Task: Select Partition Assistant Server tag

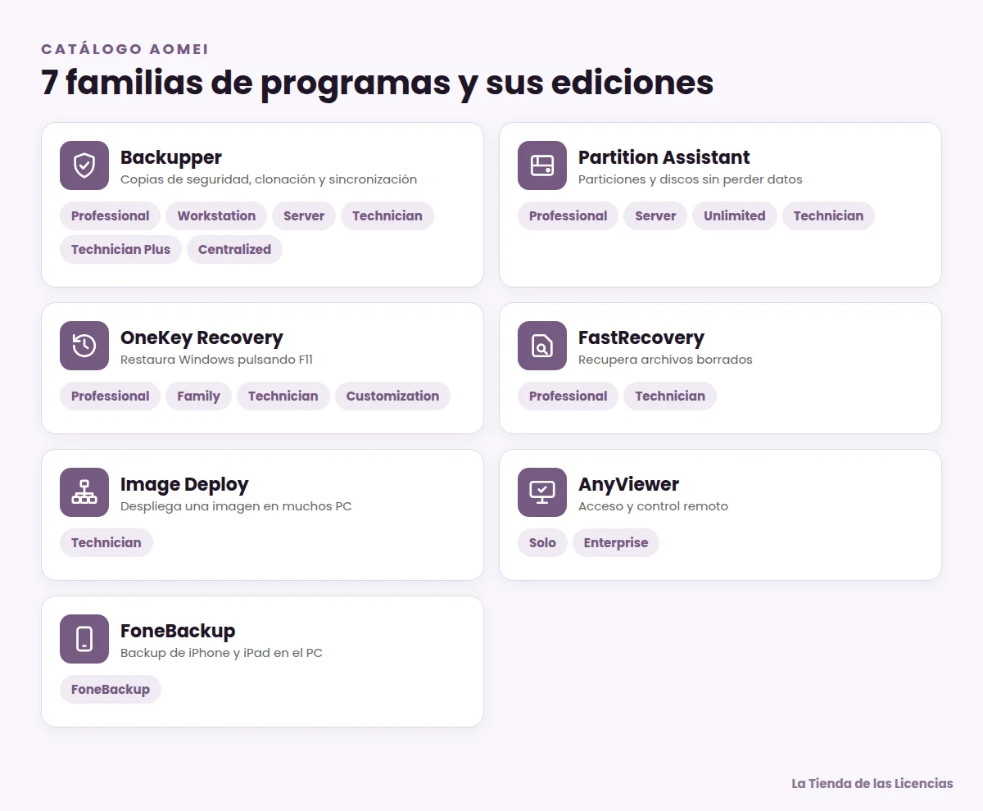Action: coord(655,216)
